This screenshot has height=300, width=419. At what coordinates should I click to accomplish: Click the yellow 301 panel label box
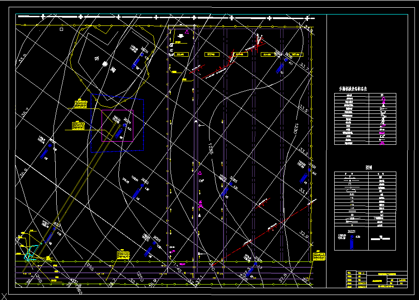tap(181, 54)
